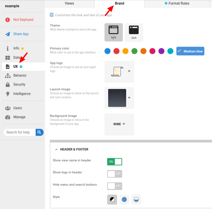
Task: Switch to the Views tab
Action: tap(69, 3)
